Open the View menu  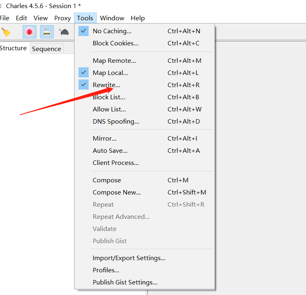40,18
